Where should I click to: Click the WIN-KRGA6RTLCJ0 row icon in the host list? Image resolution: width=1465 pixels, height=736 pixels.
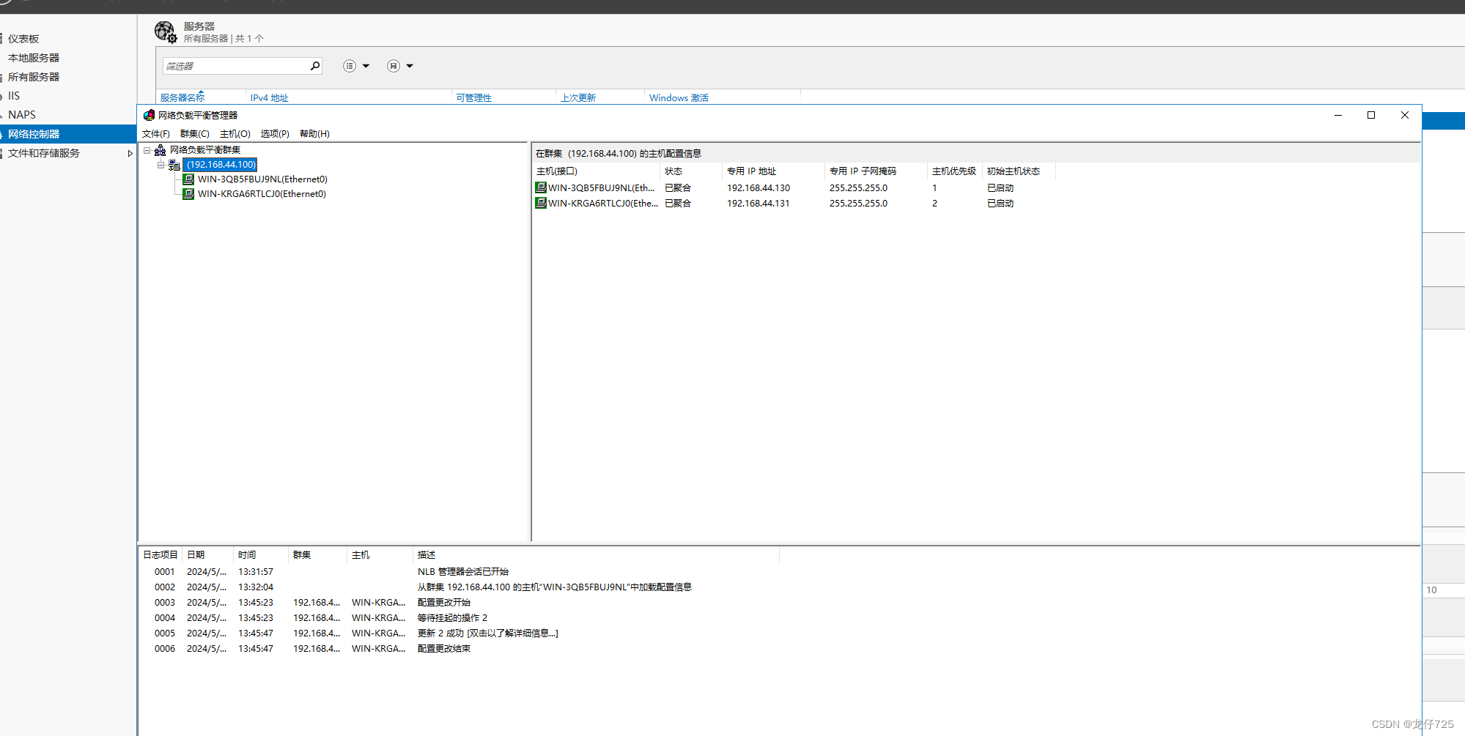tap(541, 204)
